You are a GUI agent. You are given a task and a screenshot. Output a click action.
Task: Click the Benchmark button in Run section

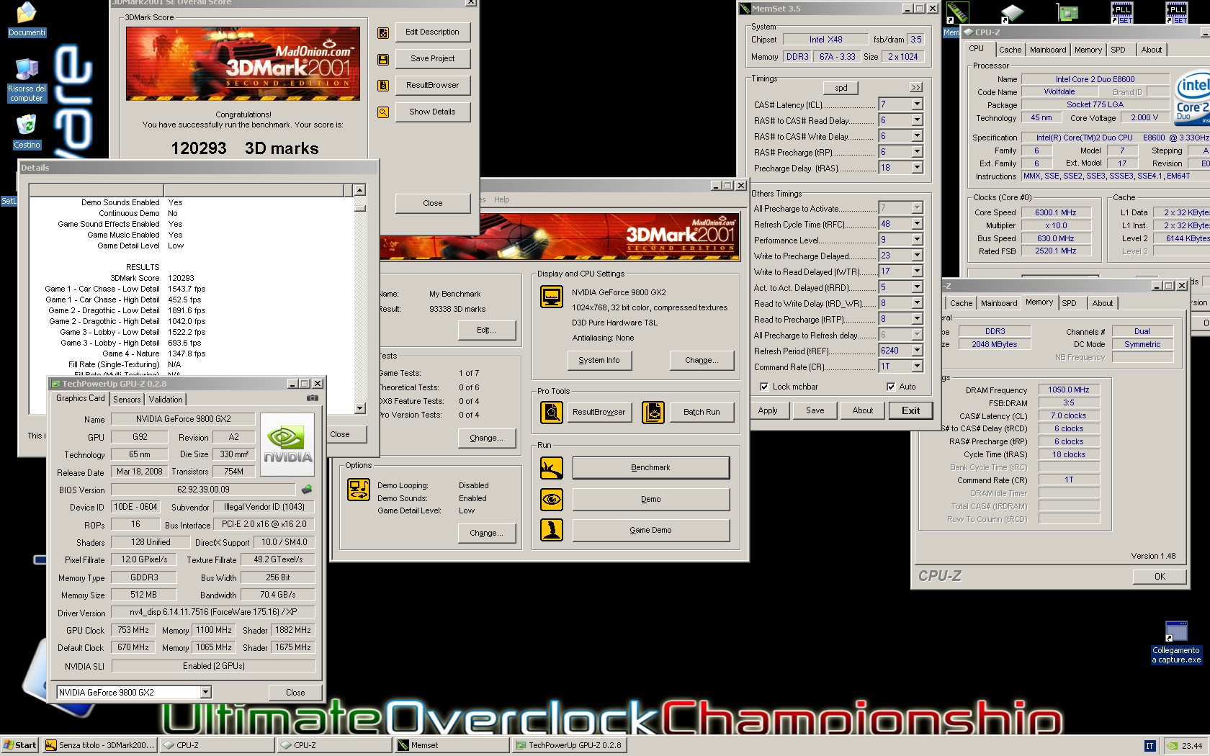click(650, 468)
